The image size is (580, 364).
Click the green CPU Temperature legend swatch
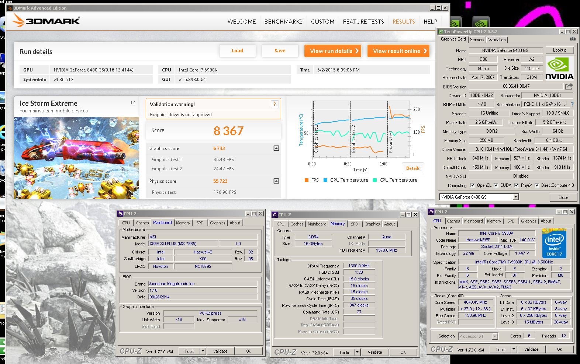375,180
